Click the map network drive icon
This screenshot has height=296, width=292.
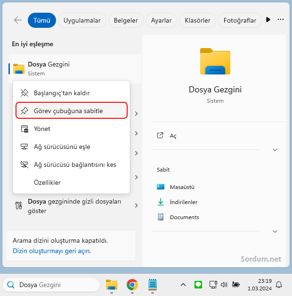(x=24, y=147)
